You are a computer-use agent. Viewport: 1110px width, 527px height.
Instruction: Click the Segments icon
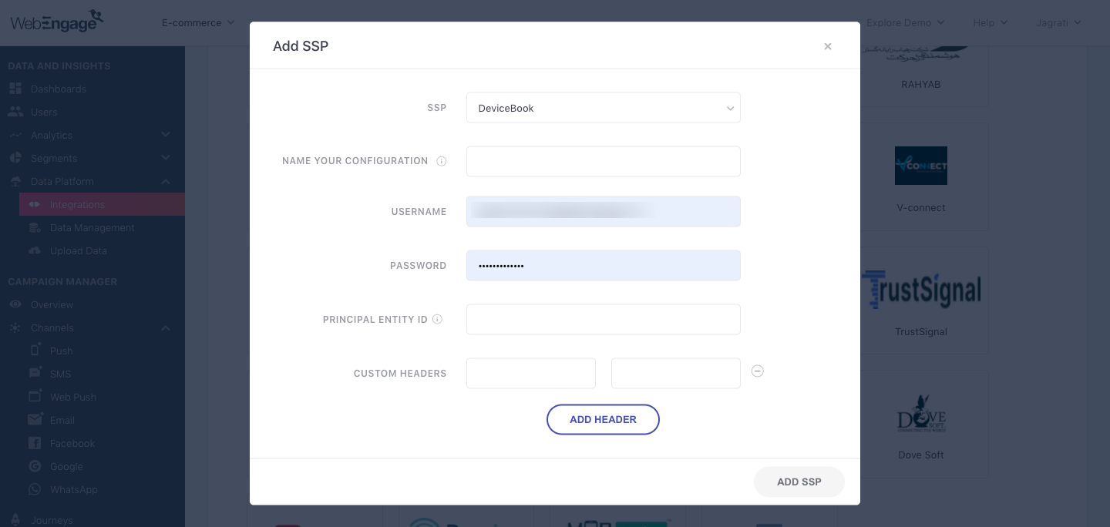[x=15, y=158]
